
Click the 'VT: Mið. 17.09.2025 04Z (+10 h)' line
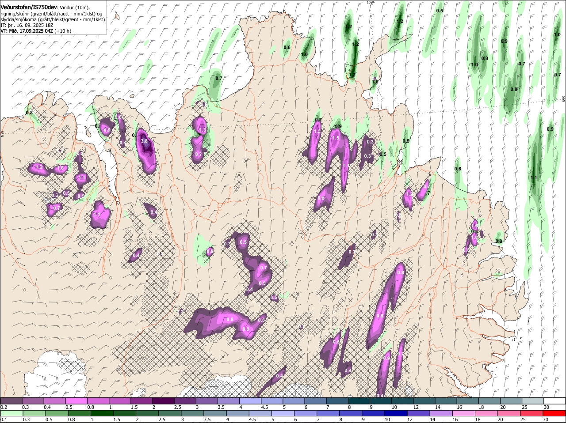[x=36, y=31]
